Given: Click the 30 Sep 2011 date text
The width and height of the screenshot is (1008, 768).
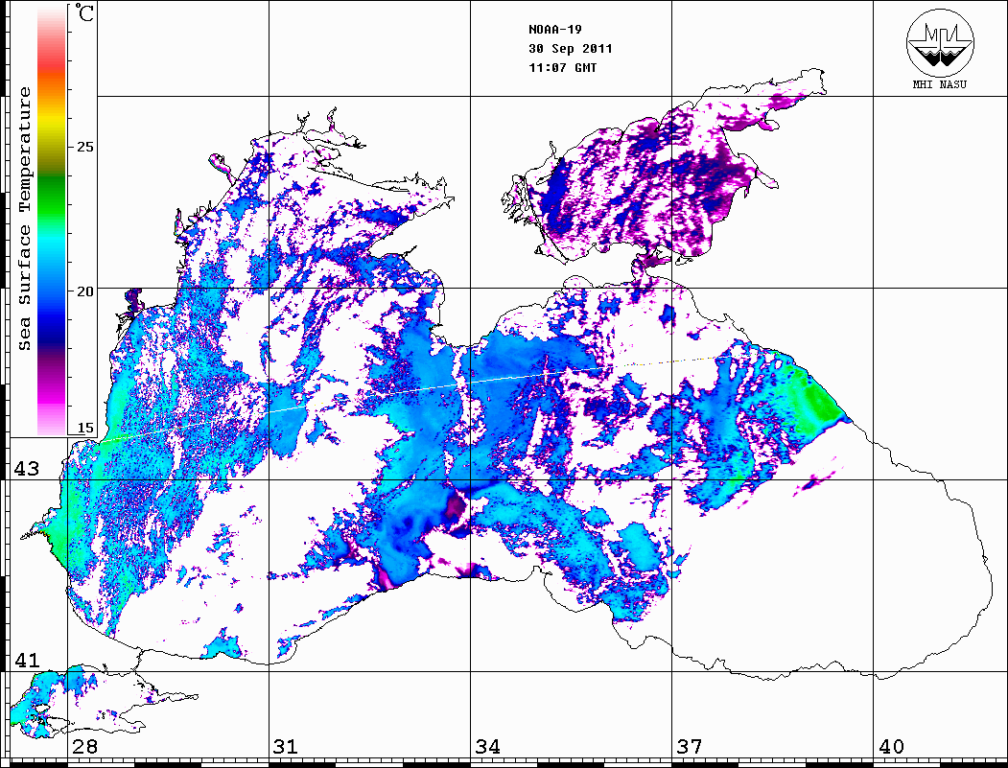Looking at the screenshot, I should coord(571,48).
